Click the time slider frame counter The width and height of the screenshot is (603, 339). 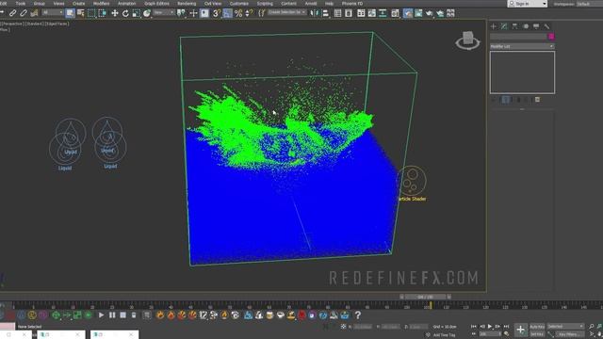[425, 297]
